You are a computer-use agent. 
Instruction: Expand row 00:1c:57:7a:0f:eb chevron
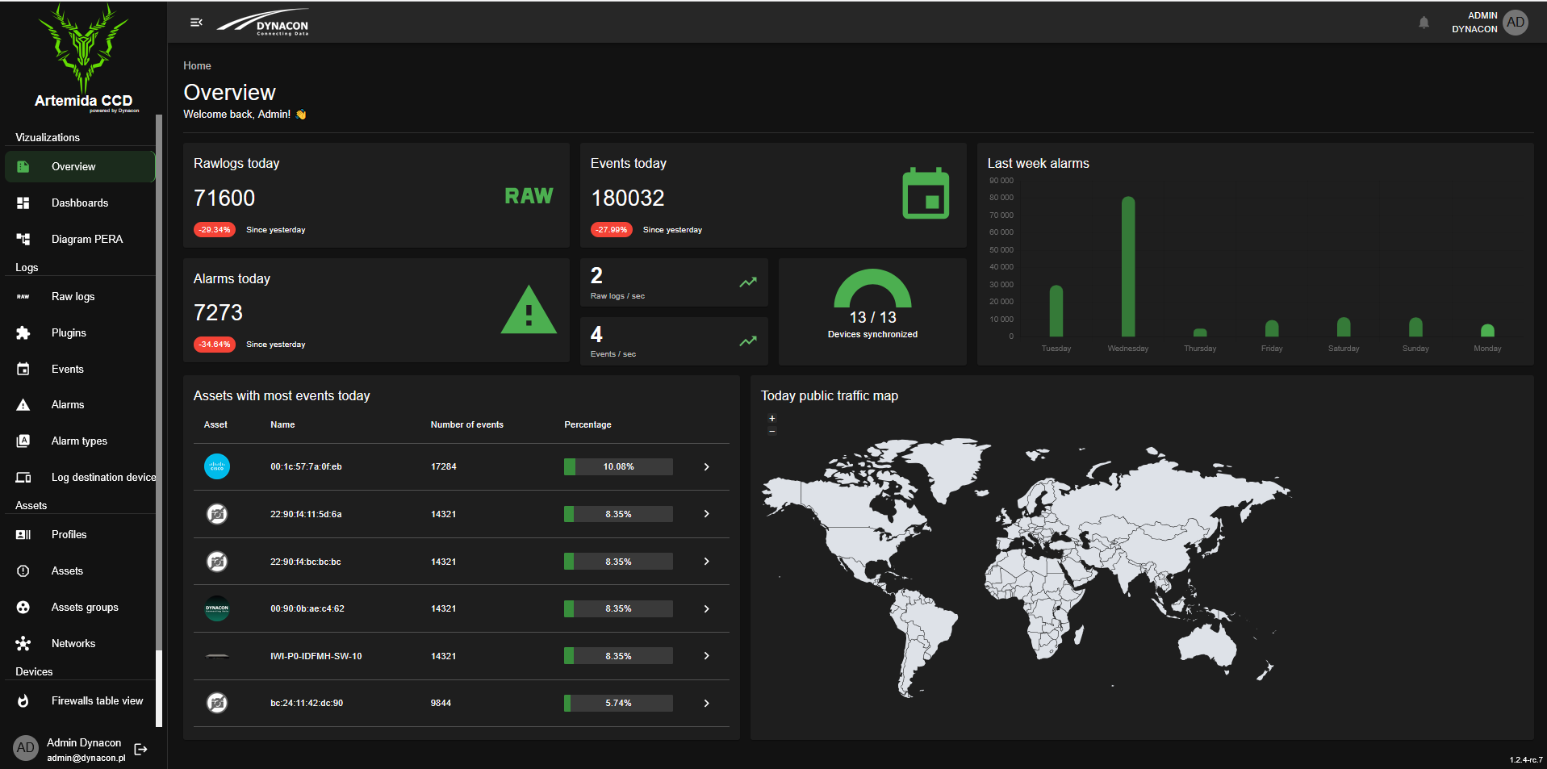(706, 466)
